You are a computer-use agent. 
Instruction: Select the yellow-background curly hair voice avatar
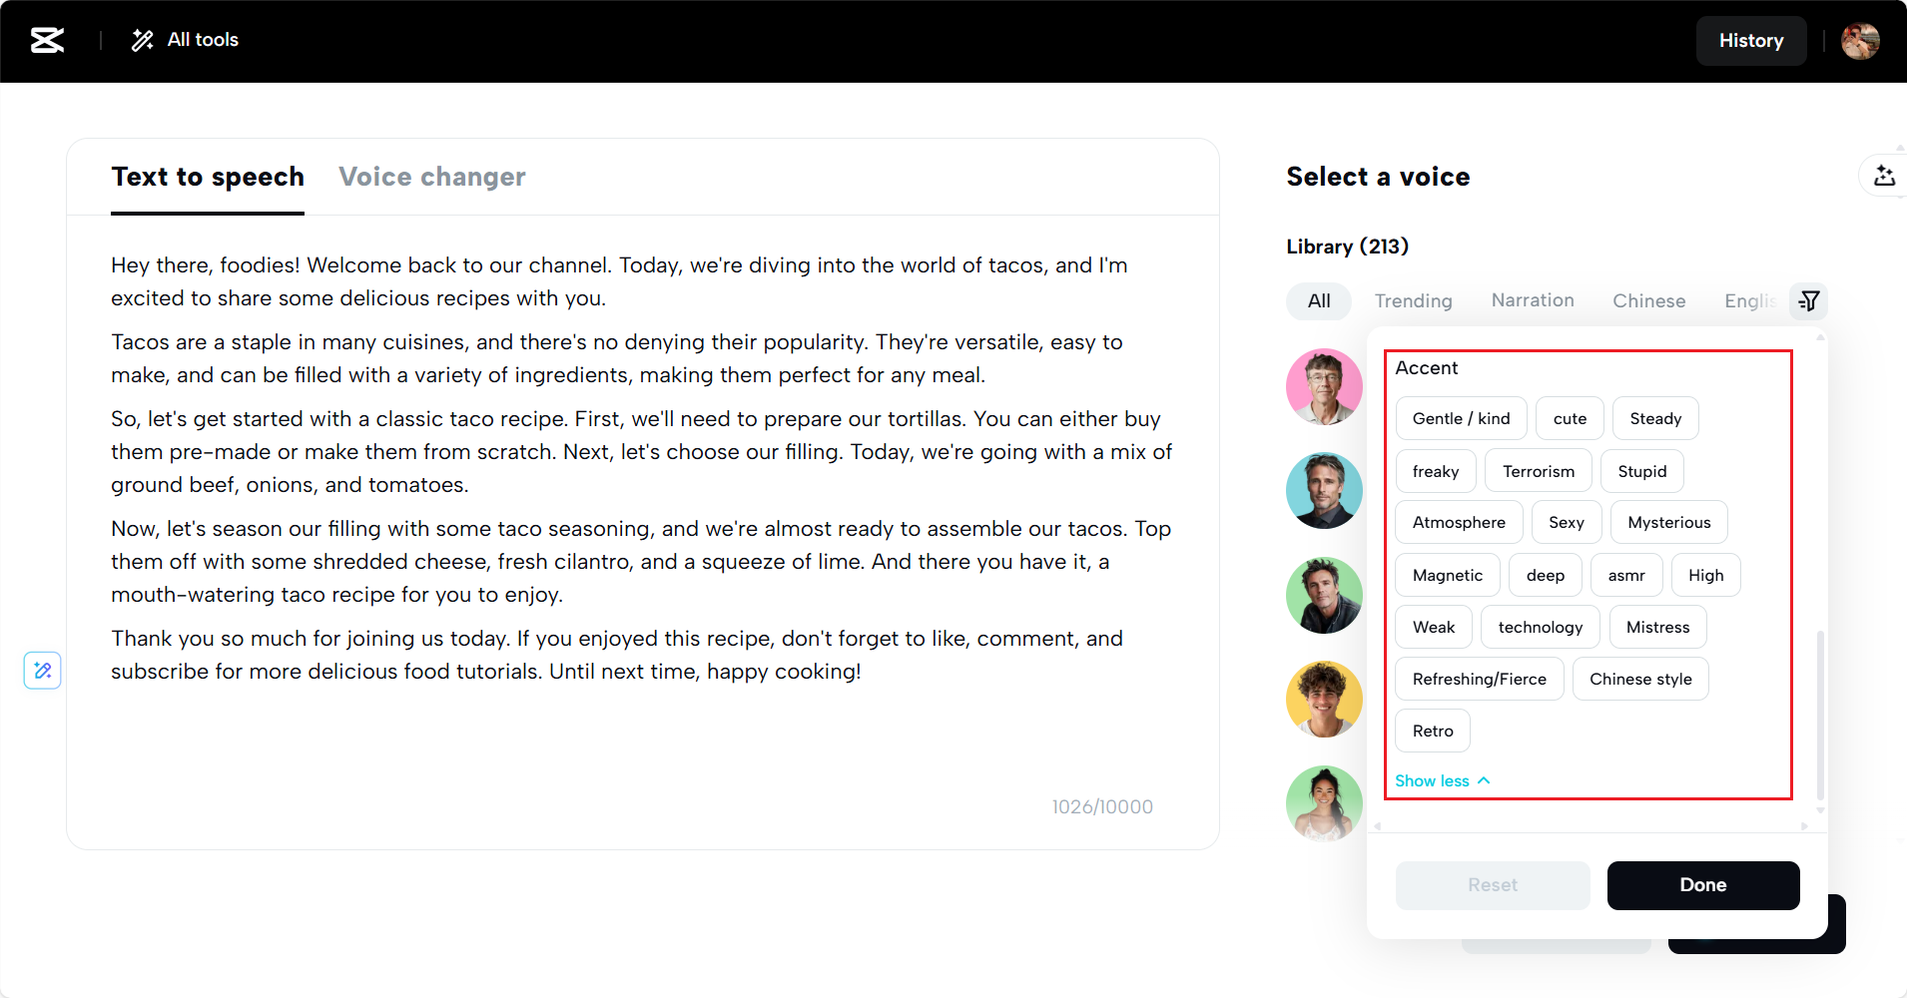point(1324,699)
